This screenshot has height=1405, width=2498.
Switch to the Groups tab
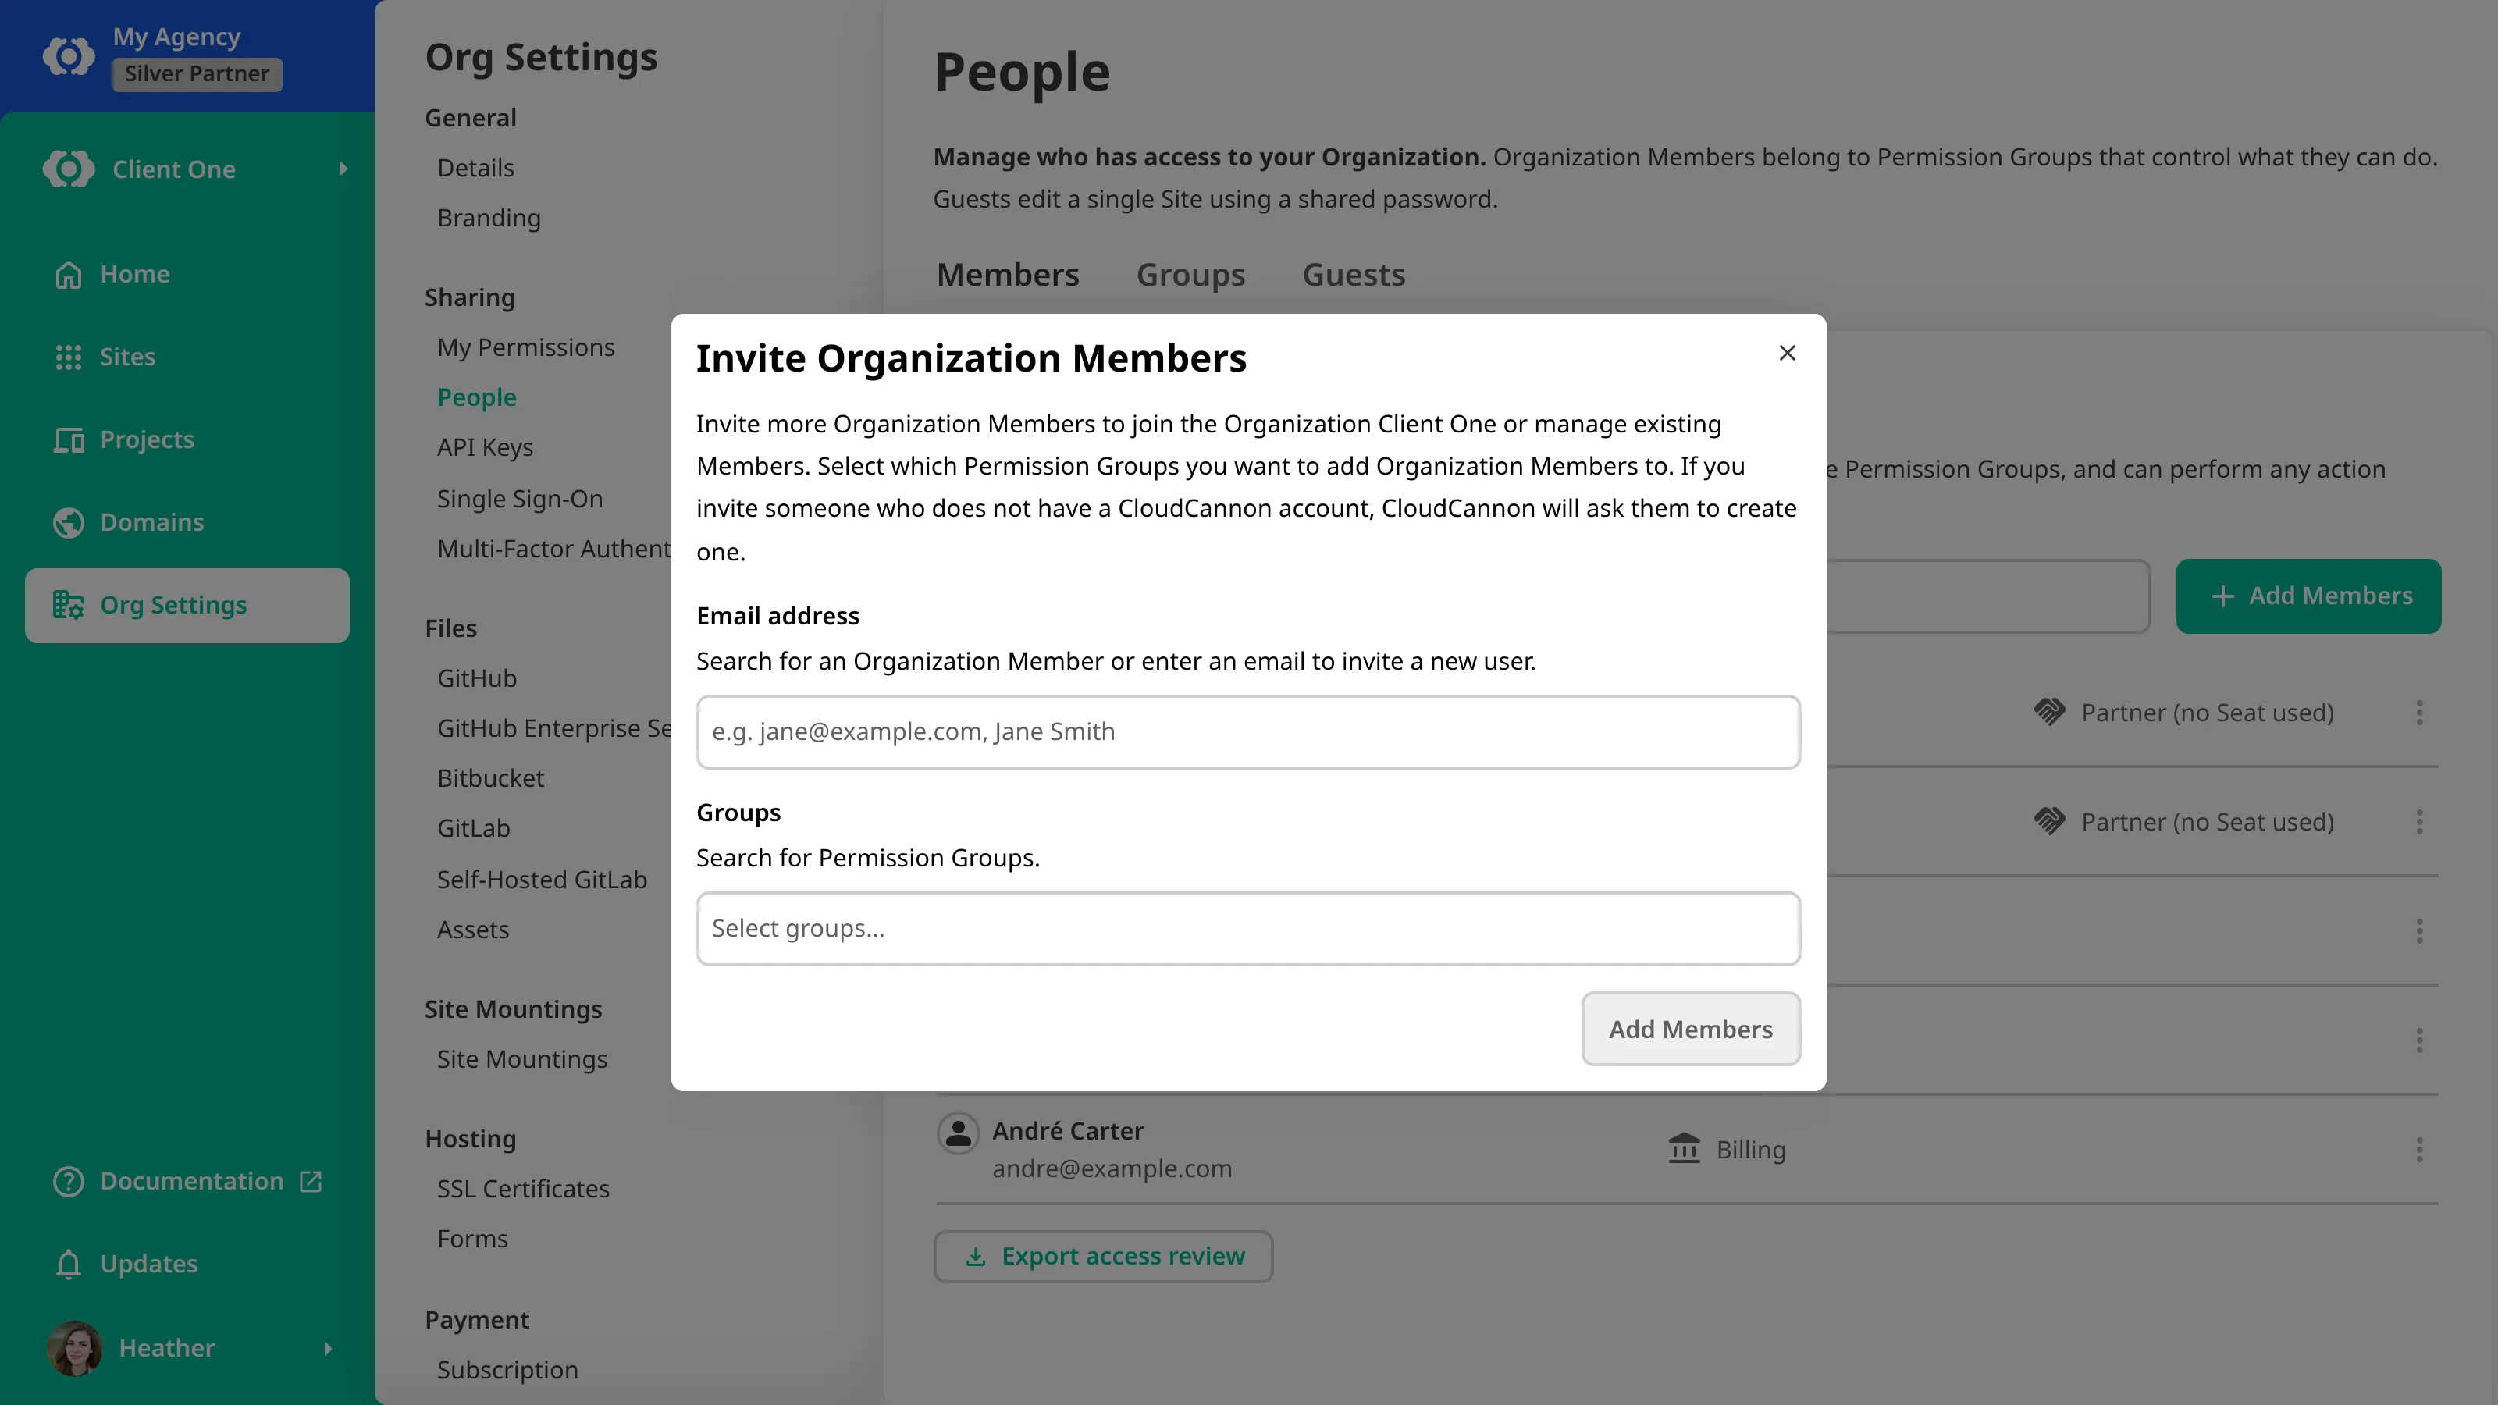[x=1190, y=275]
